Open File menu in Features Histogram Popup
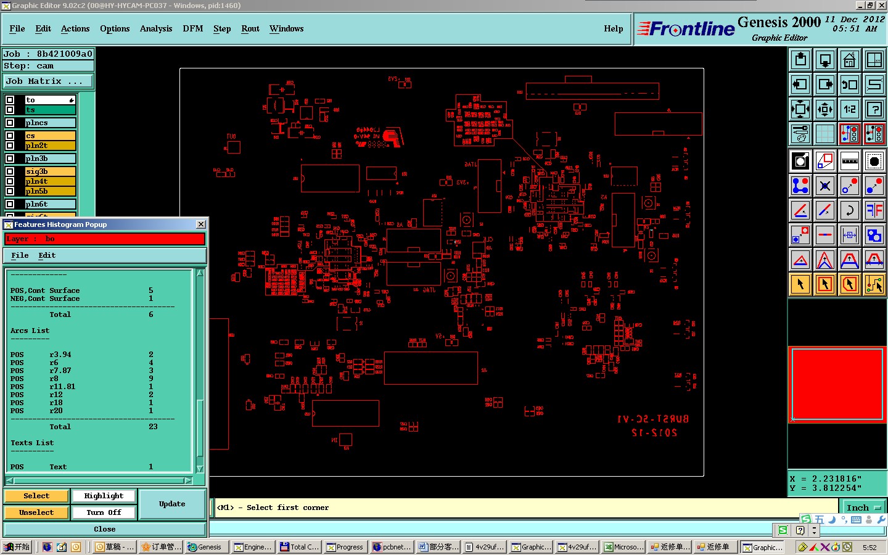The width and height of the screenshot is (888, 555). [x=20, y=255]
